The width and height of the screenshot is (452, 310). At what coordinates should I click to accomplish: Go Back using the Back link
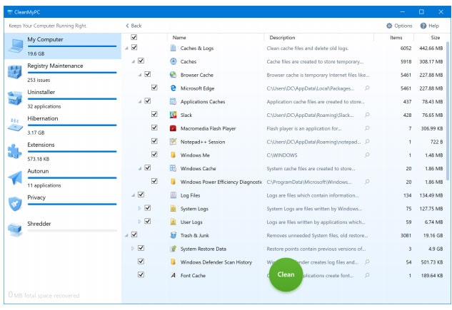click(134, 26)
